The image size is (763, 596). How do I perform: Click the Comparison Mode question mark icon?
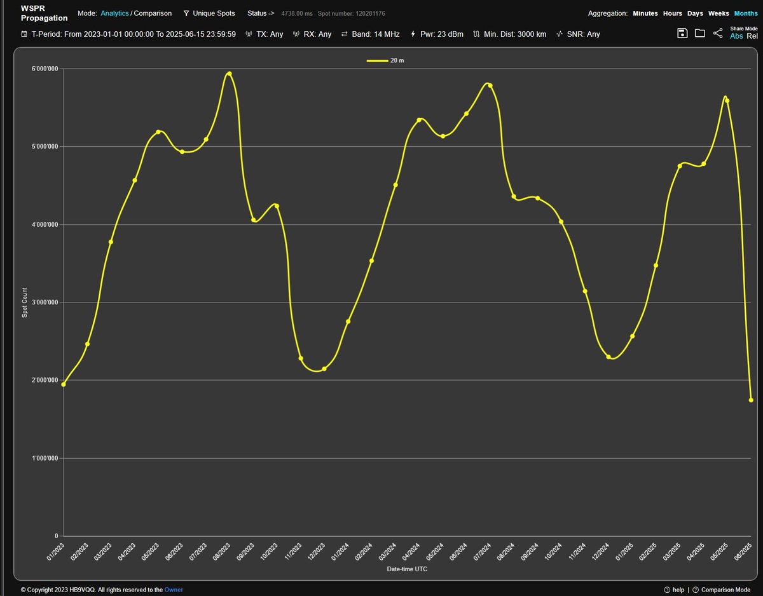696,590
